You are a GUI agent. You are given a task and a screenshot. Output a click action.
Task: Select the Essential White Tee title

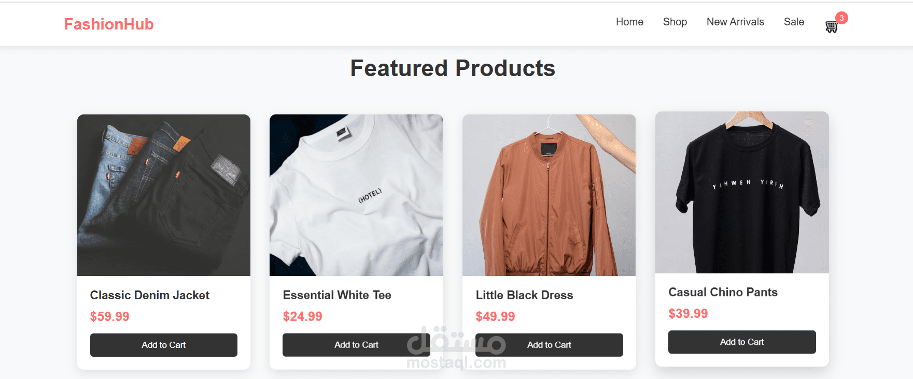(337, 295)
